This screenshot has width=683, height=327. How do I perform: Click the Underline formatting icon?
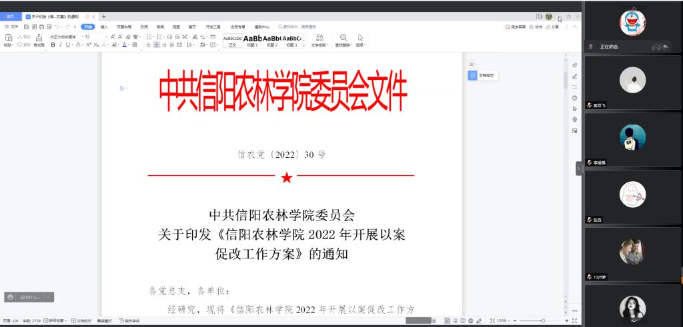tap(68, 45)
